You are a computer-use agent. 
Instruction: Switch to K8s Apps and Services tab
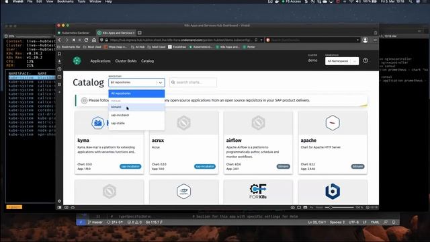click(x=116, y=33)
